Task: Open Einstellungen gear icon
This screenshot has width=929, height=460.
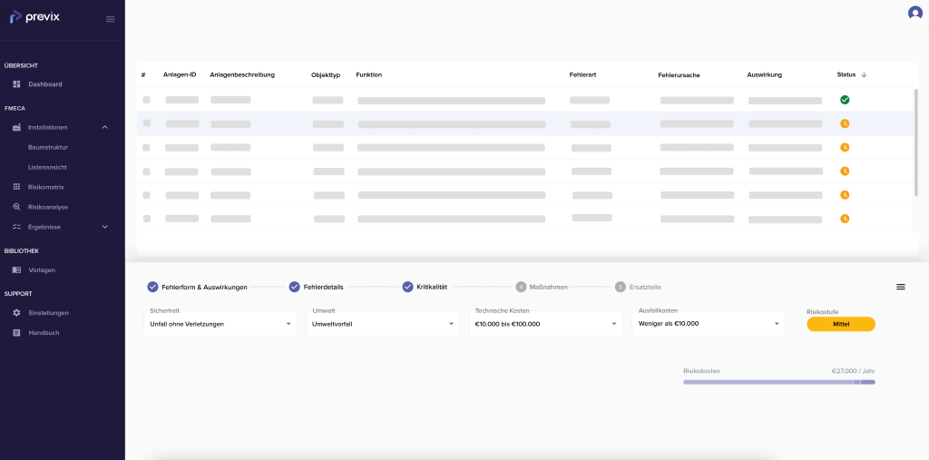Action: click(x=16, y=312)
